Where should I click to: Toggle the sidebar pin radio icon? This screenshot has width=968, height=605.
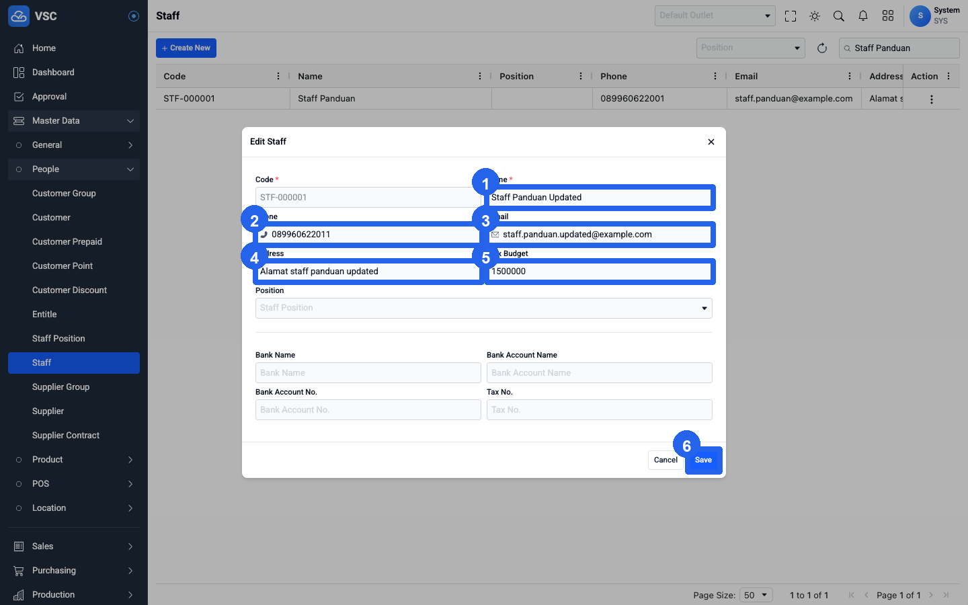pos(134,16)
